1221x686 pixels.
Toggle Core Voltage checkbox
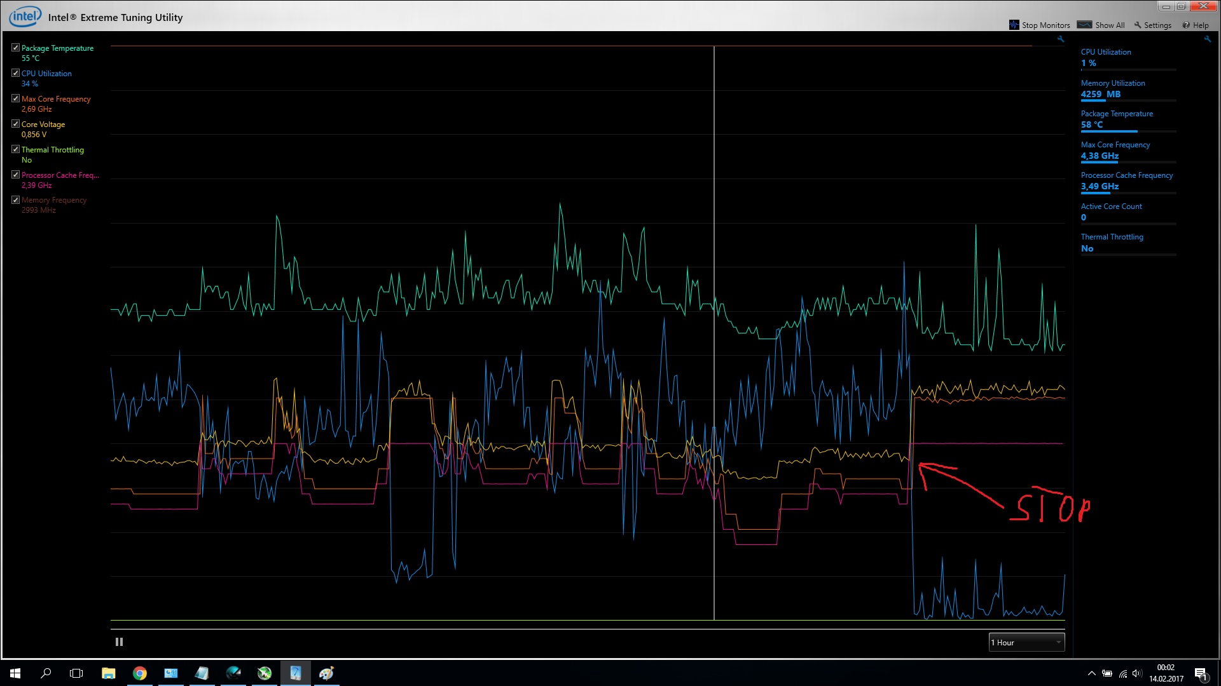tap(15, 124)
